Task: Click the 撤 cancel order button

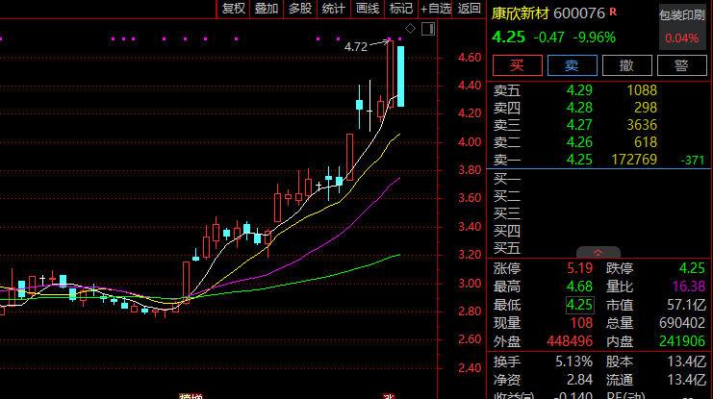Action: pos(626,65)
